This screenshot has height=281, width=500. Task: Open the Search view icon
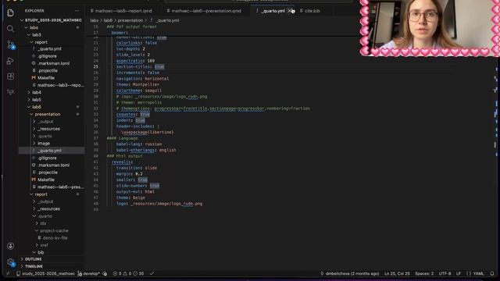coord(10,29)
